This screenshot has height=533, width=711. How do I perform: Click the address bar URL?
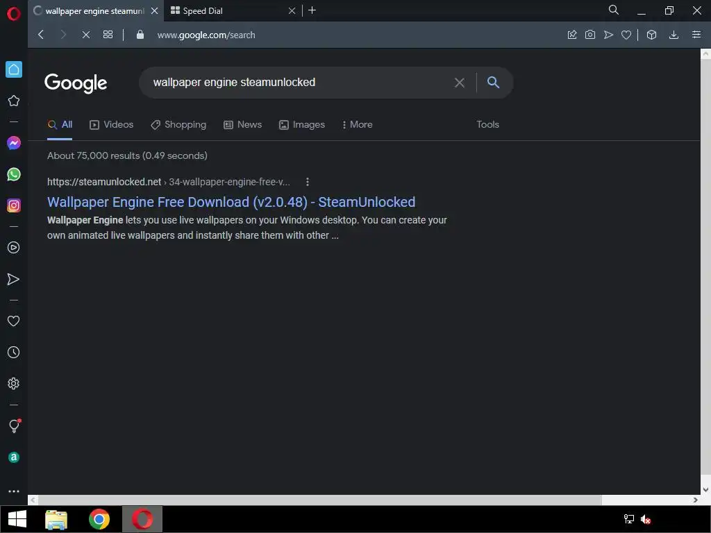point(206,35)
